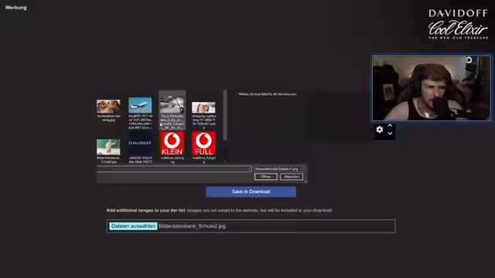Focus the file name input field
495x278 pixels.
click(173, 169)
